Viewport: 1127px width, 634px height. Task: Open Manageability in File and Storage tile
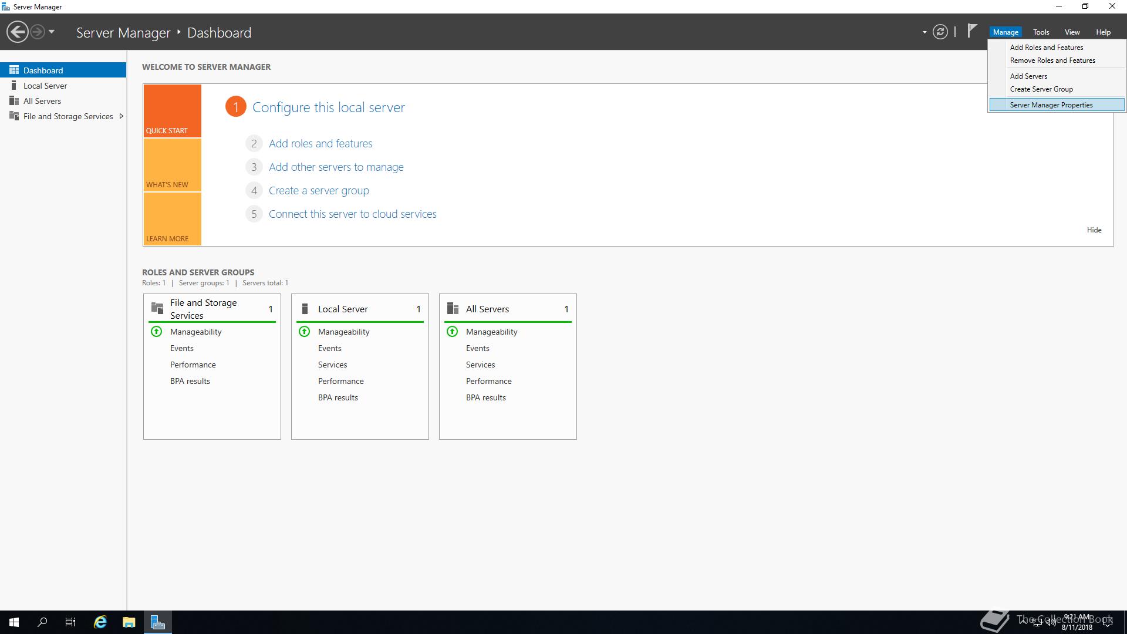click(196, 332)
